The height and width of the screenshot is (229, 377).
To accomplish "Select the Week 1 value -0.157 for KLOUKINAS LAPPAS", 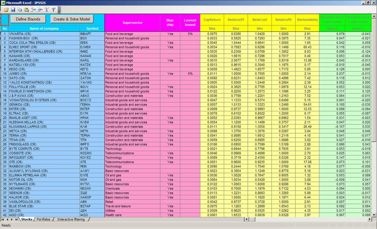I will 332,127.
